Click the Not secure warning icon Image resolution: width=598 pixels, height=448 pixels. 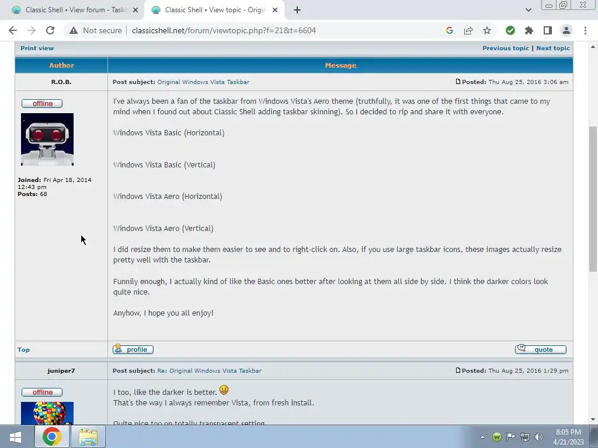tap(74, 30)
